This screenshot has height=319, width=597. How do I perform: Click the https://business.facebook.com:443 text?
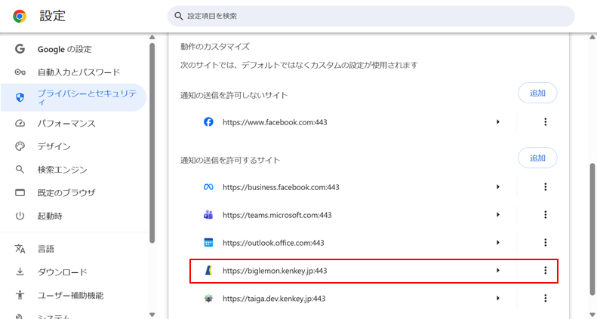click(281, 187)
